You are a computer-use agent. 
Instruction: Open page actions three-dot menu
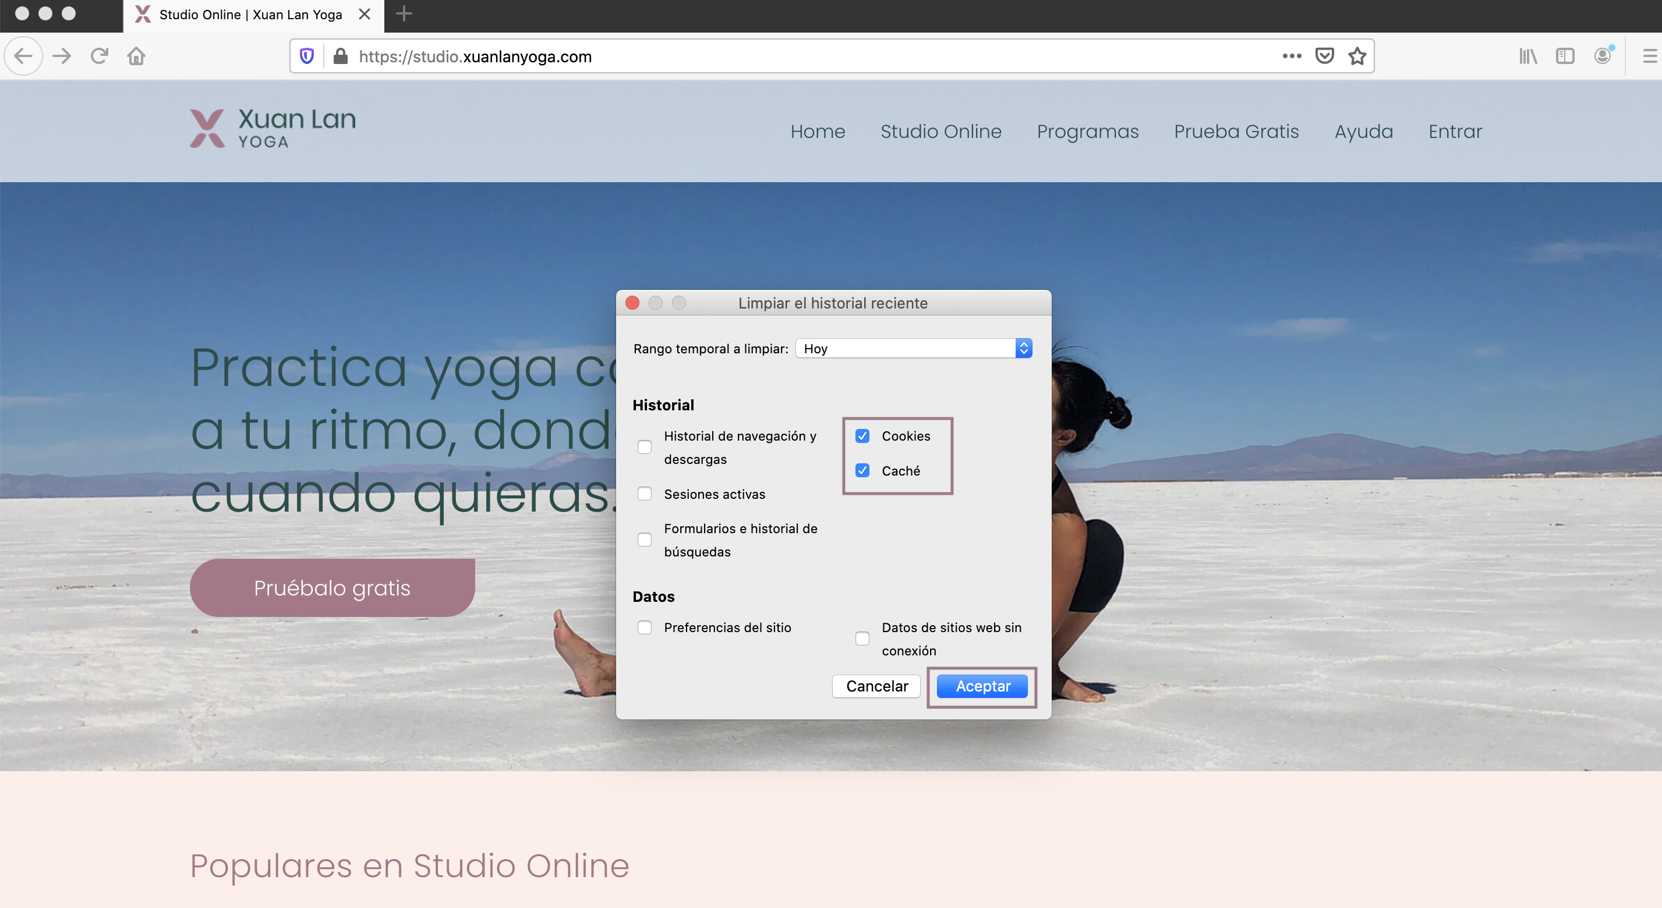1292,56
